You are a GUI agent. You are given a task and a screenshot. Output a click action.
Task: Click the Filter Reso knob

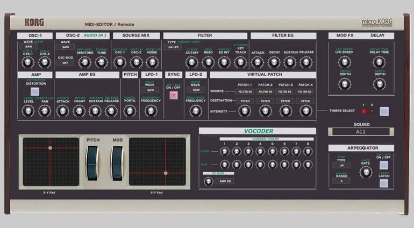click(x=208, y=62)
